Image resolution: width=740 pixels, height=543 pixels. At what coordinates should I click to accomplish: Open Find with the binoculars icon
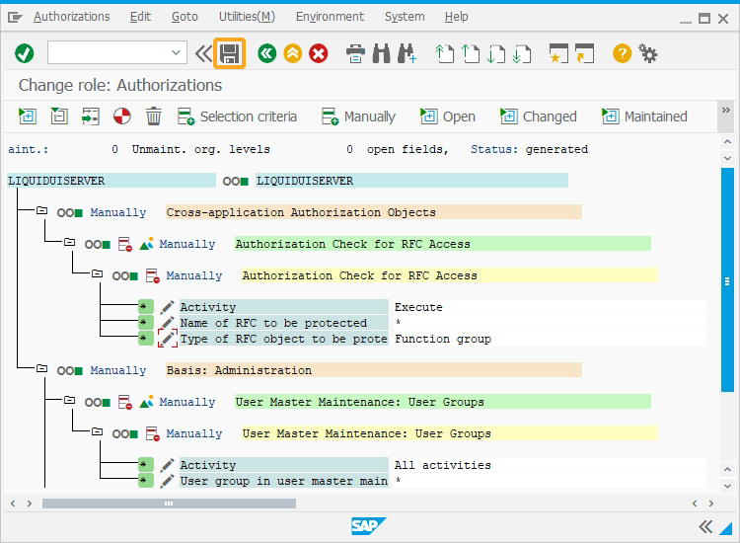(x=381, y=53)
